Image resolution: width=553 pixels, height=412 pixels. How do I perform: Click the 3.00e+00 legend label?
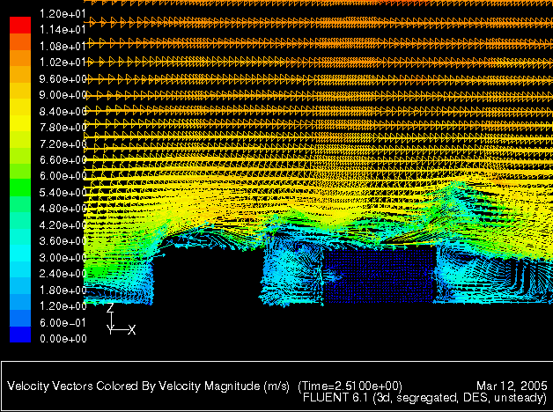[x=63, y=258]
